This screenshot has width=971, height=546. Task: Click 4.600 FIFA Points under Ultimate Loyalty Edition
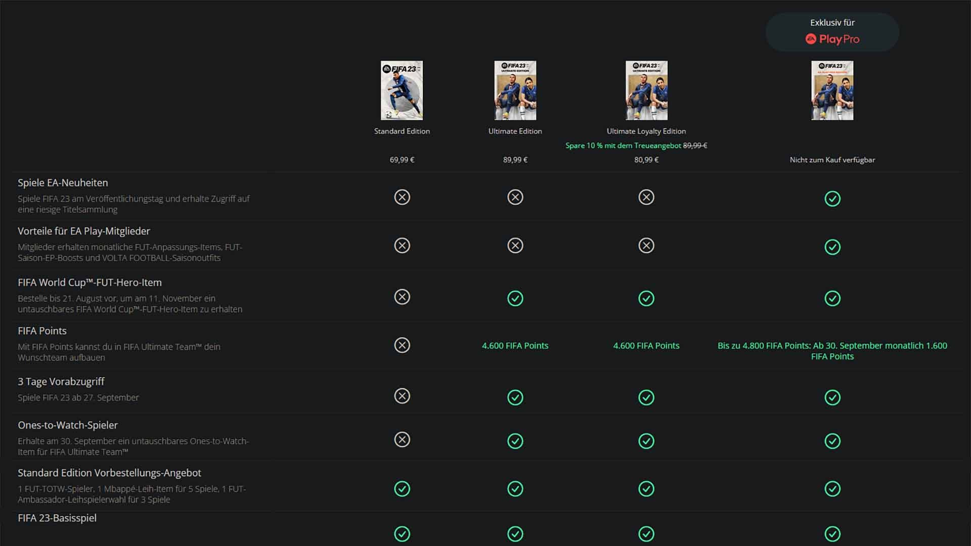(646, 346)
